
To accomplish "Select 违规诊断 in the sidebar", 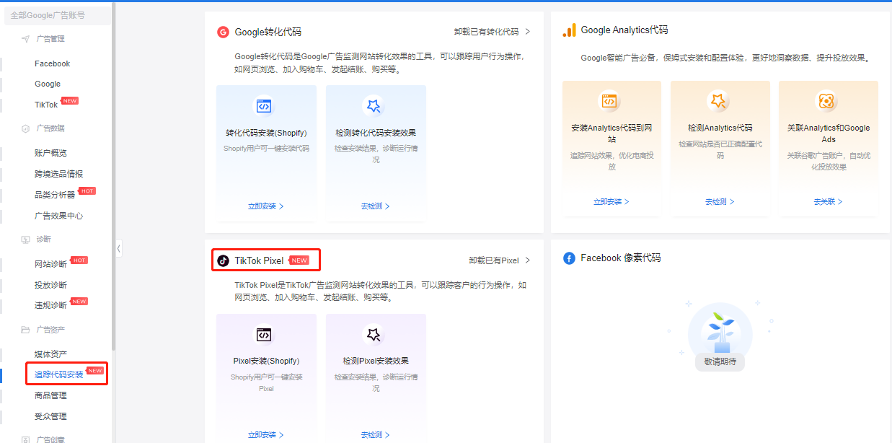I will [x=50, y=305].
